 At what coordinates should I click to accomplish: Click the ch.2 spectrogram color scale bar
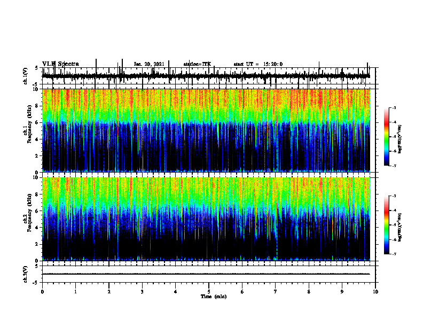click(x=387, y=225)
